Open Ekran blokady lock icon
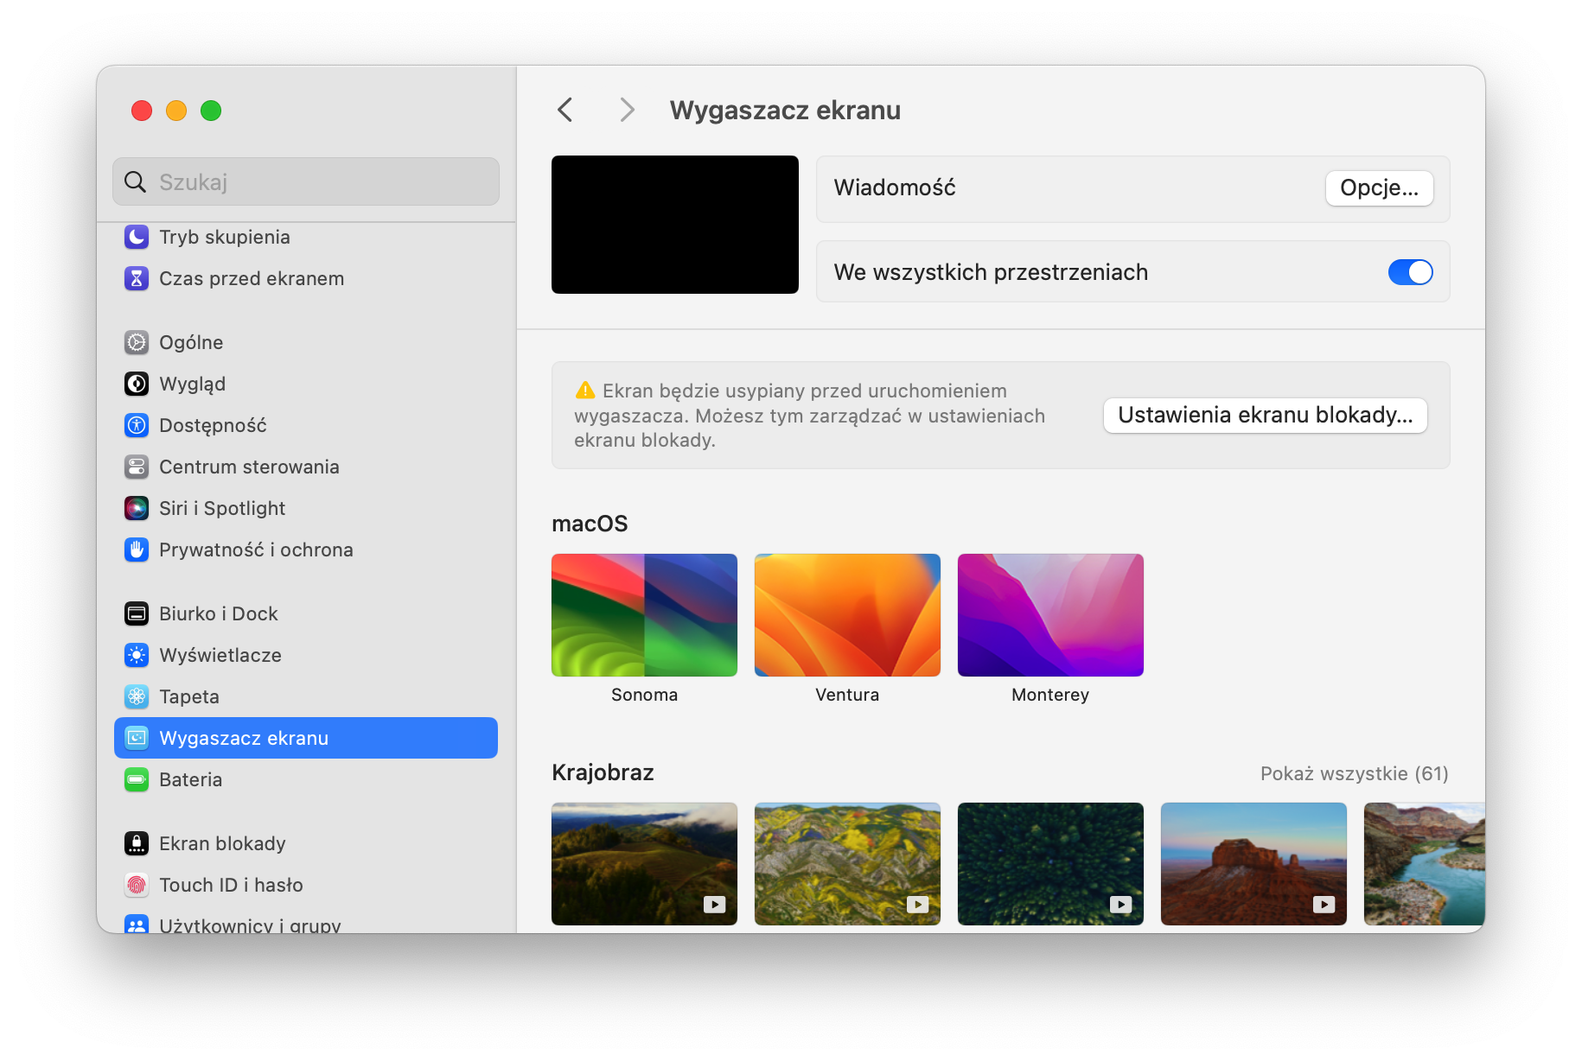Viewport: 1582px width, 1061px height. tap(137, 843)
